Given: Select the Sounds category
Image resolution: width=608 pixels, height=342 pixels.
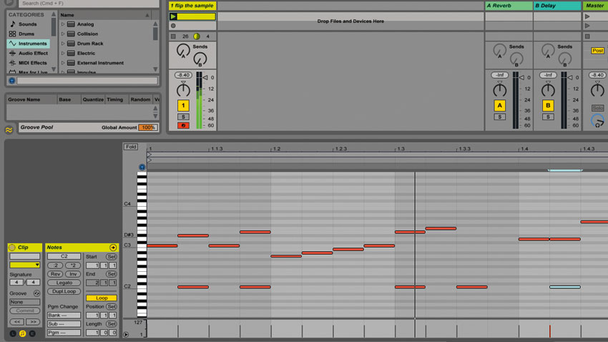Looking at the screenshot, I should click(x=27, y=24).
